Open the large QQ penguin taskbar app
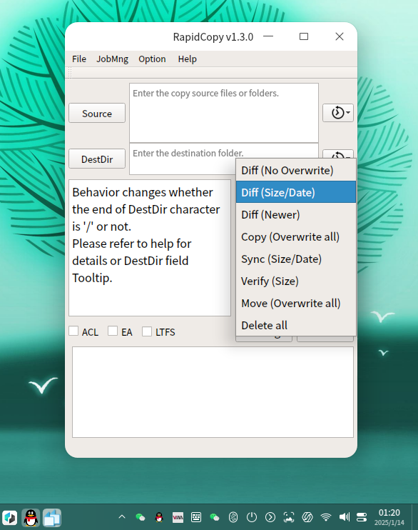Image resolution: width=418 pixels, height=530 pixels. pos(31,517)
